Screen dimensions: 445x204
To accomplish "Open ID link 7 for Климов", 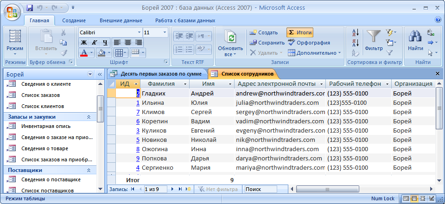I will [138, 112].
